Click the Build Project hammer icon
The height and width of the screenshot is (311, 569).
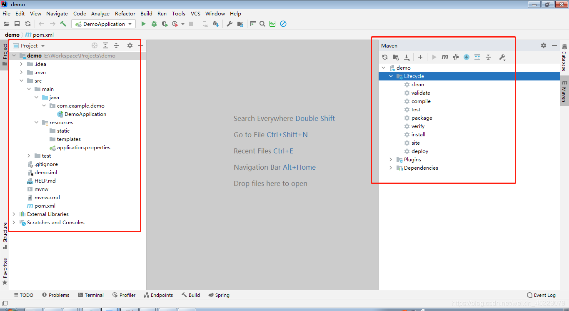click(63, 24)
